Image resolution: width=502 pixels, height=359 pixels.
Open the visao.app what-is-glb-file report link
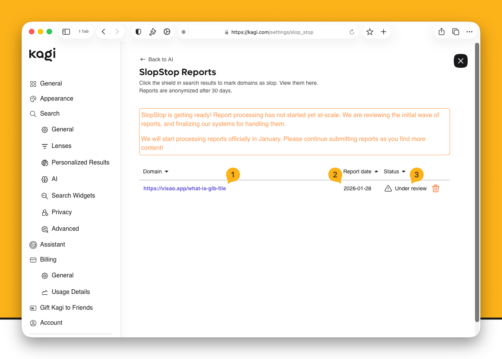(184, 188)
